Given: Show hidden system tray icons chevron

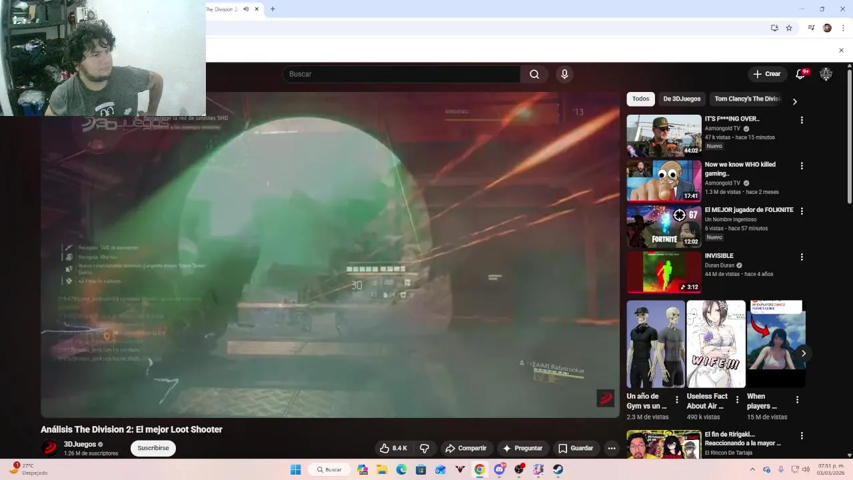Looking at the screenshot, I should coord(753,469).
